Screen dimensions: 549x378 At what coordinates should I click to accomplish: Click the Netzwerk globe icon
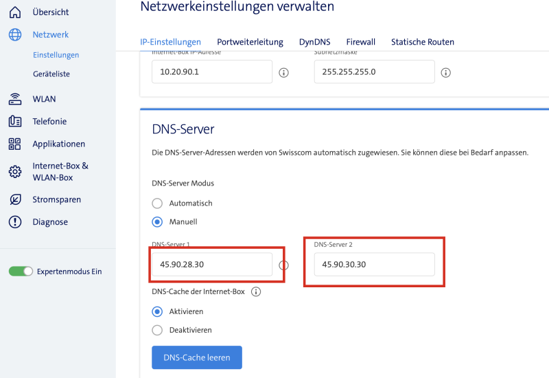pos(15,34)
